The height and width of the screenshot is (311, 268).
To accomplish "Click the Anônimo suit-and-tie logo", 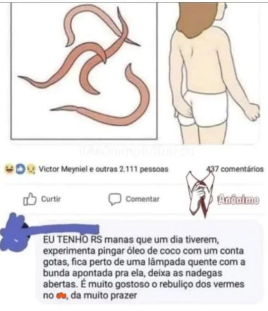I will 200,194.
